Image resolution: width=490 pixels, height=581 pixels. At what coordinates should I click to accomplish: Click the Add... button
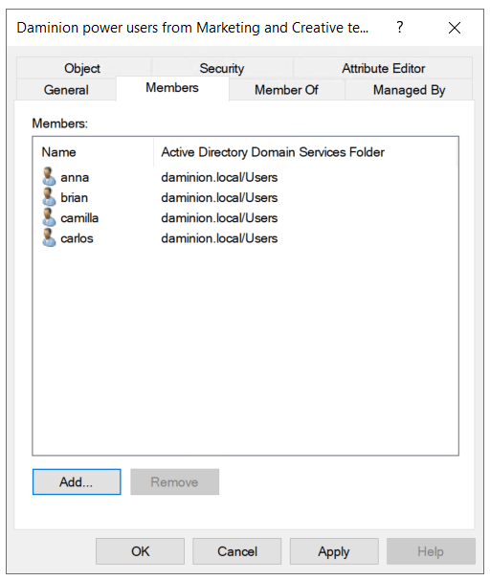pyautogui.click(x=77, y=481)
